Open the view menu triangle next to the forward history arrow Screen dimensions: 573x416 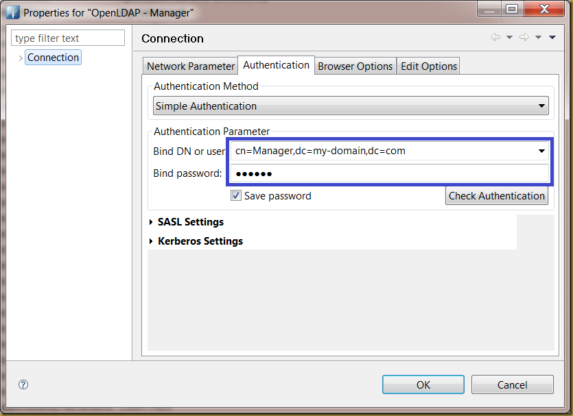(552, 37)
